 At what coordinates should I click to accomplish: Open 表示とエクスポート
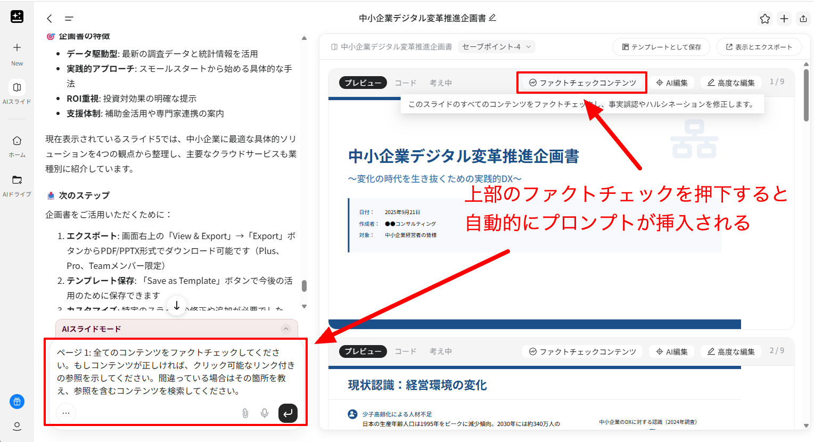click(759, 46)
